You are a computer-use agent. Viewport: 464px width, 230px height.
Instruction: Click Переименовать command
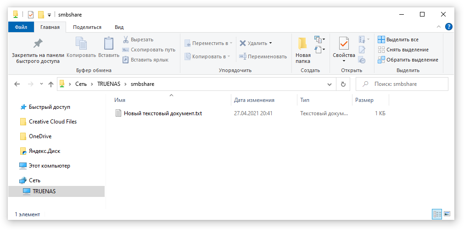pyautogui.click(x=263, y=56)
